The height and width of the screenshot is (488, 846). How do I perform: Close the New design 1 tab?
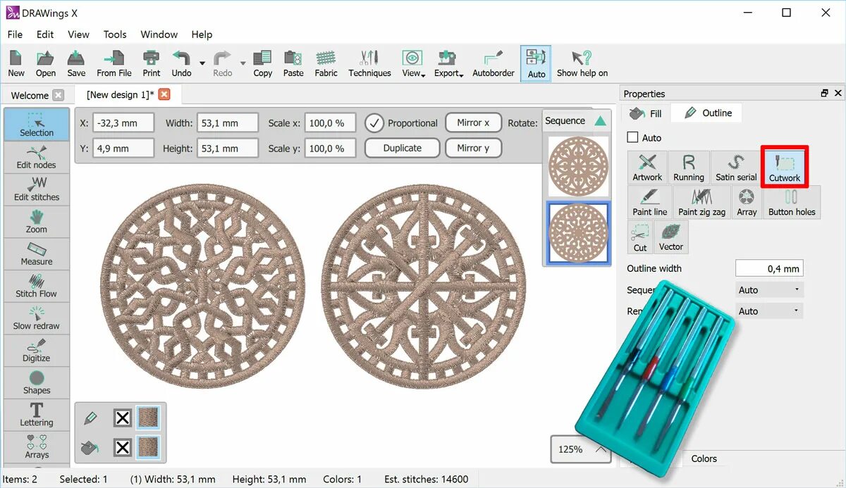point(164,94)
